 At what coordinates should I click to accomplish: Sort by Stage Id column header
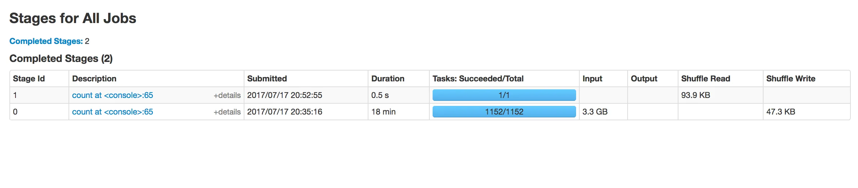tap(29, 79)
